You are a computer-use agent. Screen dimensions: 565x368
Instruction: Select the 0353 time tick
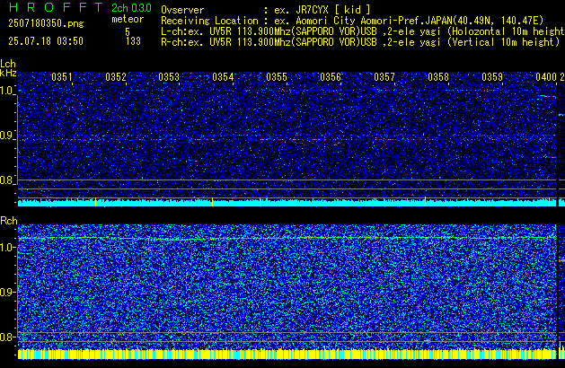click(x=169, y=77)
